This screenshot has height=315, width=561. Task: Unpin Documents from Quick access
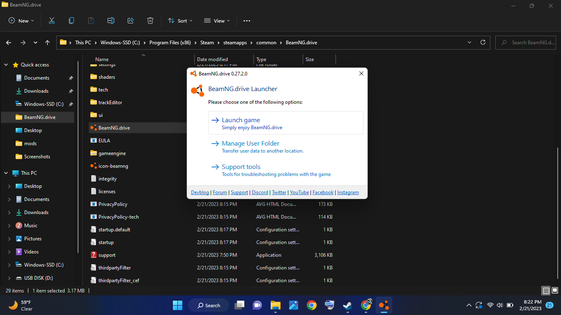pyautogui.click(x=71, y=78)
